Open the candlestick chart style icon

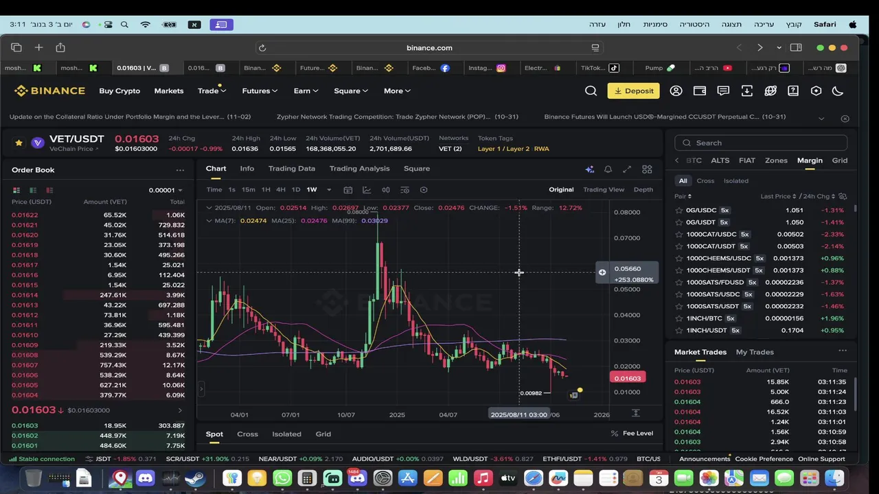[386, 190]
